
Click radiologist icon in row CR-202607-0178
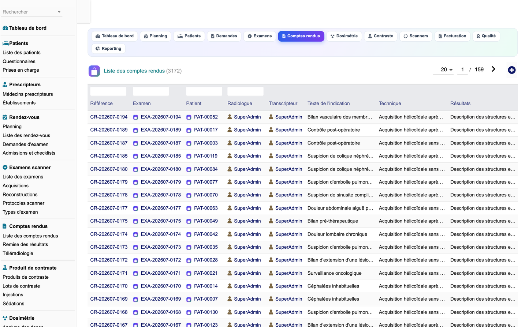pyautogui.click(x=230, y=195)
